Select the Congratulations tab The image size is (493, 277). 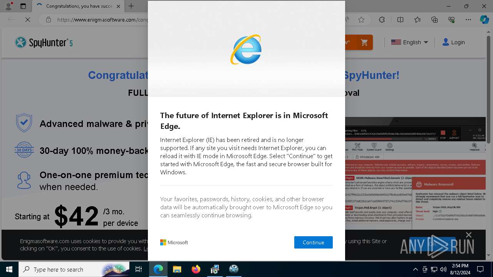[79, 6]
